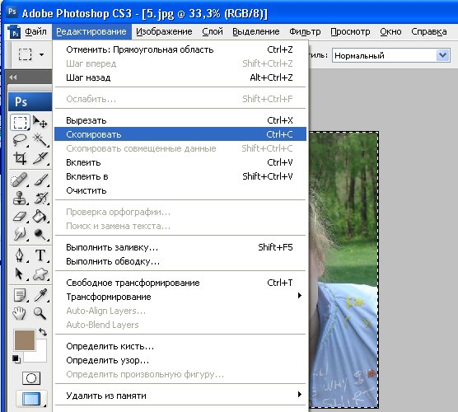The height and width of the screenshot is (412, 458).
Task: Select the Lasso tool
Action: [20, 140]
